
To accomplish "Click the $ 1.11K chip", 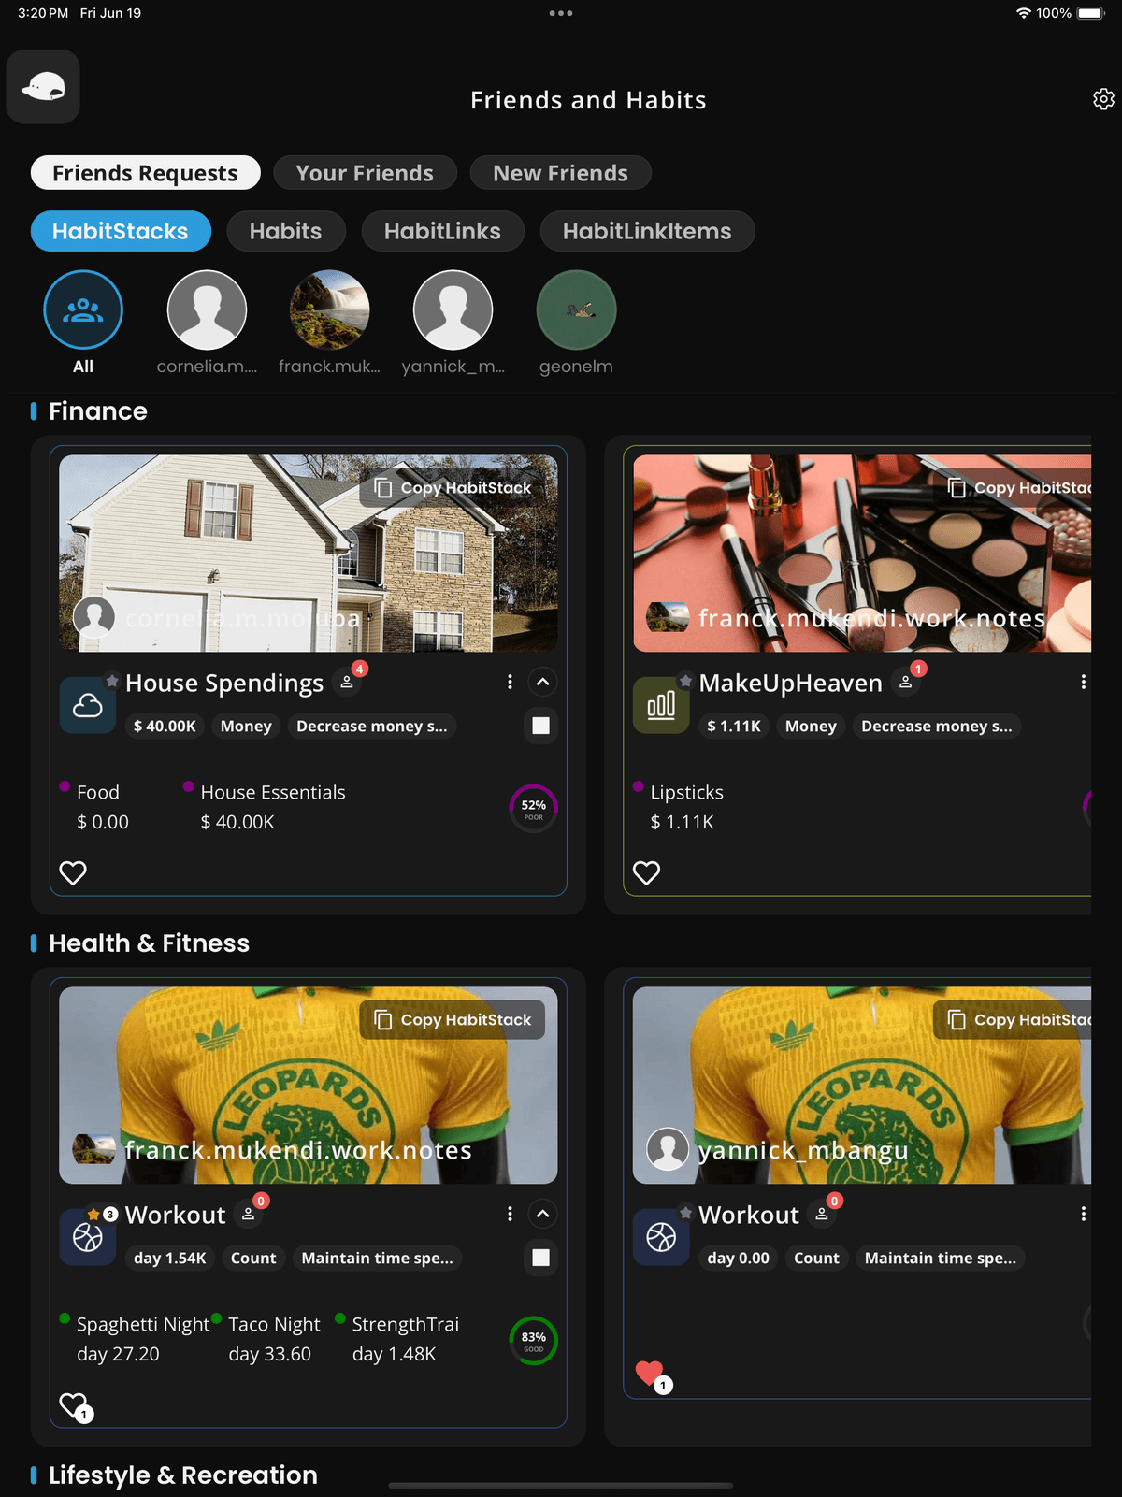I will click(x=734, y=727).
